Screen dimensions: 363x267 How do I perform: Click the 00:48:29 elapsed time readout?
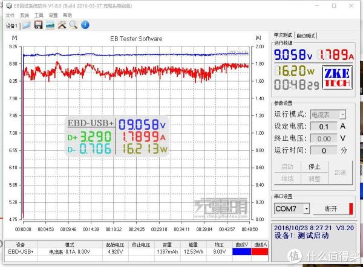pos(296,85)
